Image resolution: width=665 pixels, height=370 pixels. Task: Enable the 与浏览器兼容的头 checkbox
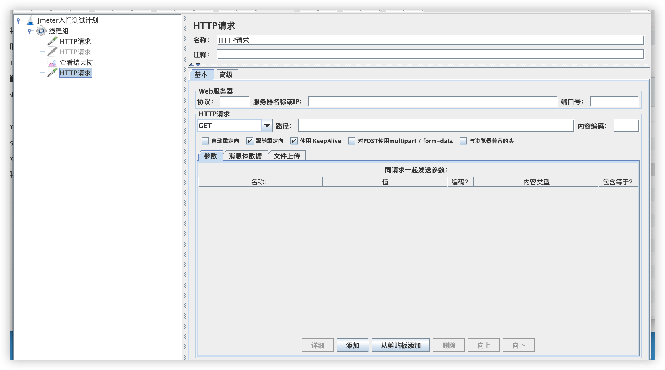tap(463, 141)
